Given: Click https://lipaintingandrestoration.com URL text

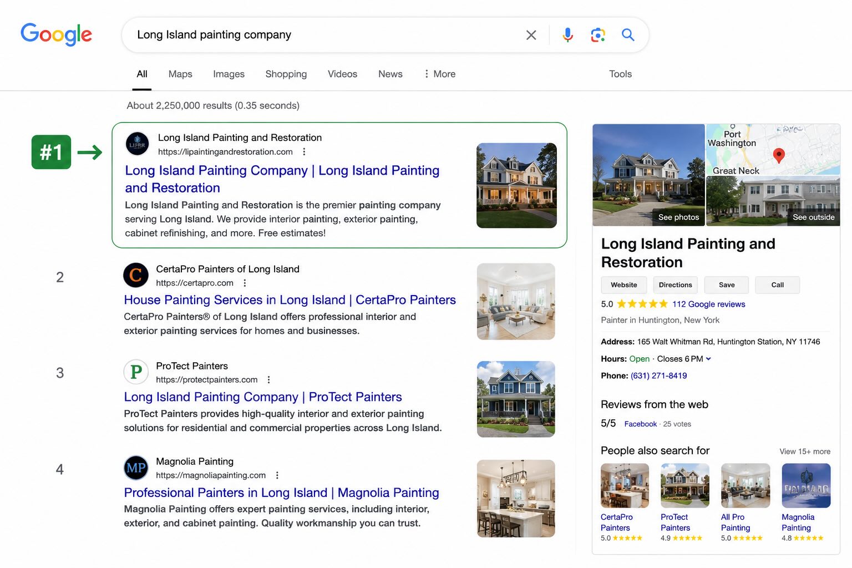Looking at the screenshot, I should pyautogui.click(x=225, y=152).
